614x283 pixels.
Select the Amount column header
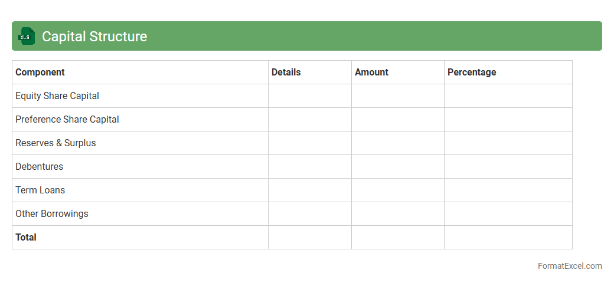(x=372, y=73)
